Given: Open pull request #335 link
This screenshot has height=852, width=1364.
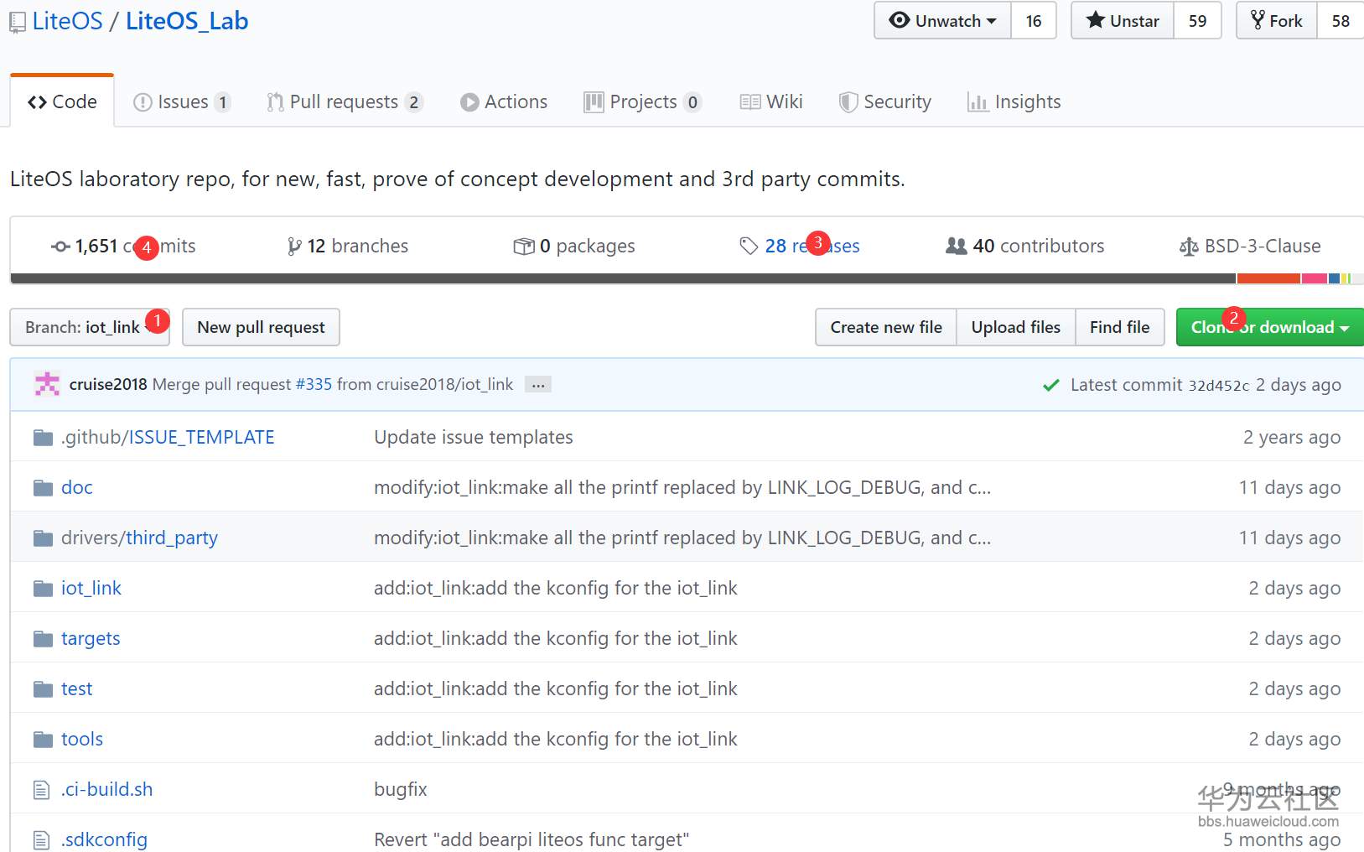Looking at the screenshot, I should pos(314,384).
